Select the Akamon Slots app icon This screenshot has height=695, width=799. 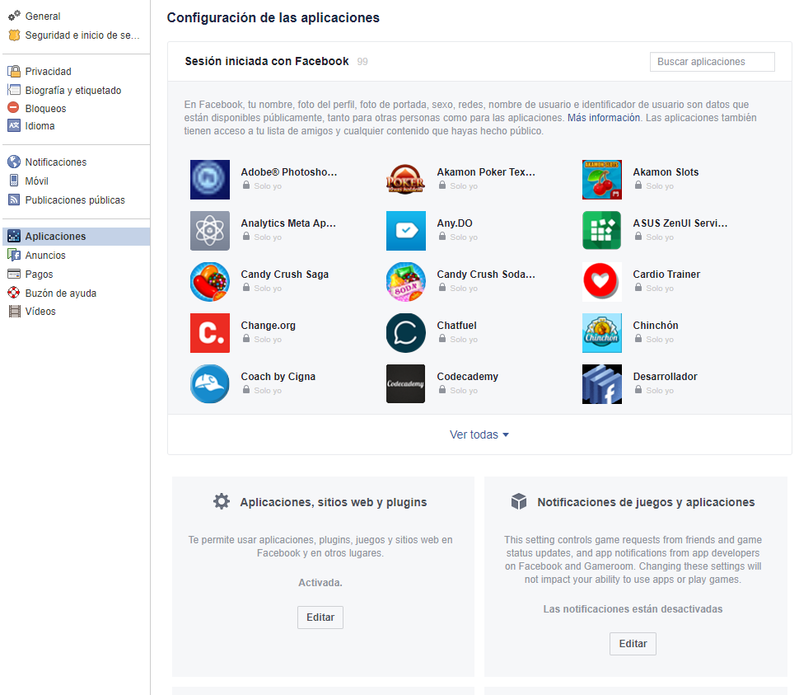pos(602,180)
